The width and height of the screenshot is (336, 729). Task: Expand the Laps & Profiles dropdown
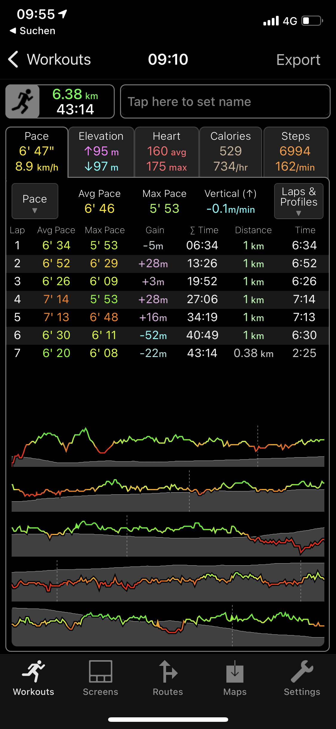298,201
